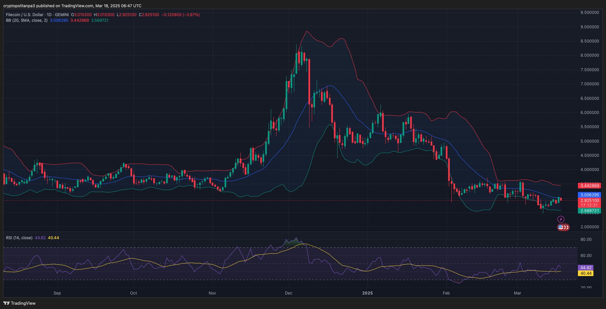Click the 9.500000 price axis label

pos(590,13)
